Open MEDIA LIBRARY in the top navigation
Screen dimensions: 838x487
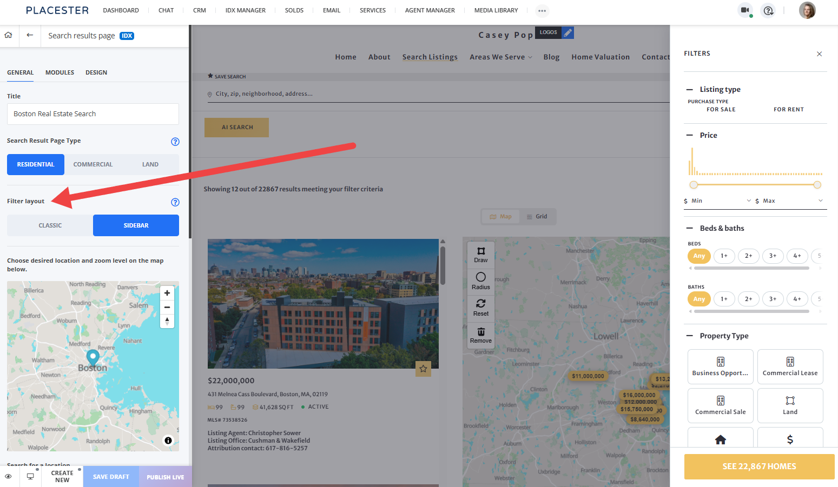pyautogui.click(x=496, y=10)
